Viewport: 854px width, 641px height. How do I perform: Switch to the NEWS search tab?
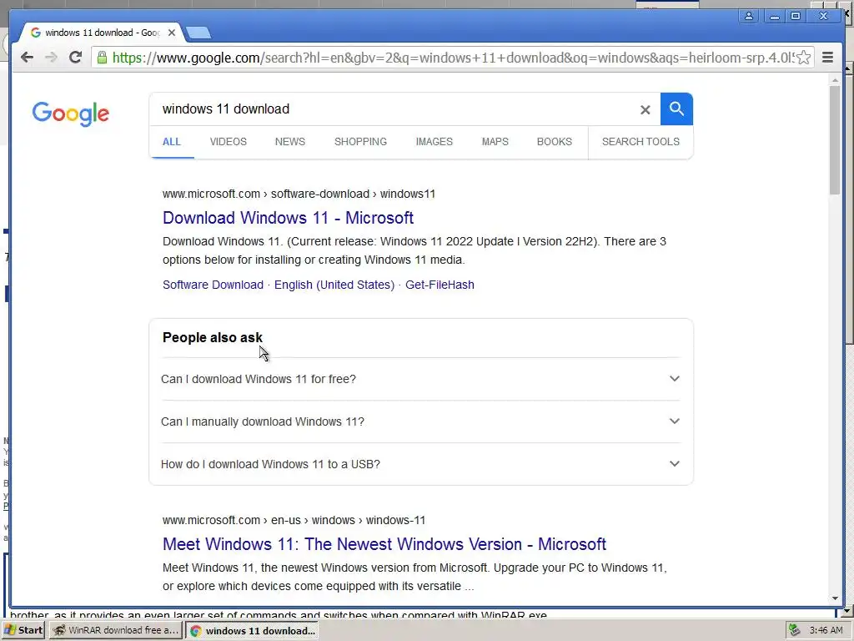click(289, 142)
